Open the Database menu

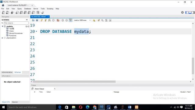pos(28,9)
